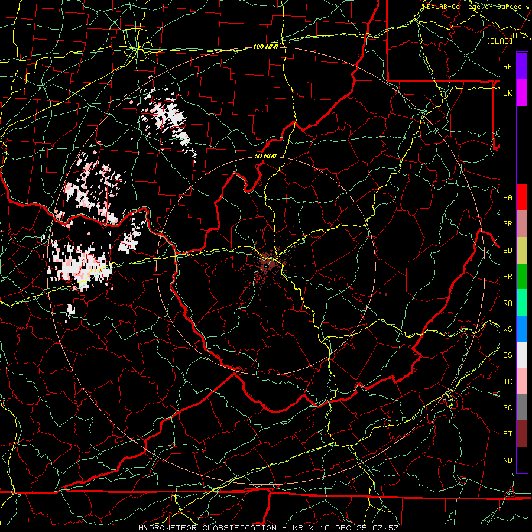Screen dimensions: 532x532
Task: Click the GC legend label
Action: pos(507,408)
